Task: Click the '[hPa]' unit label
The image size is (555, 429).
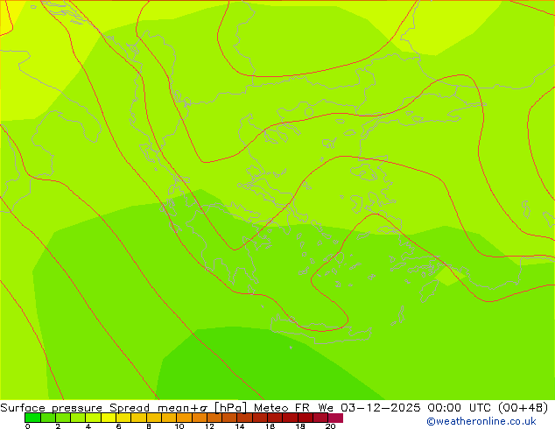Action: (x=231, y=408)
